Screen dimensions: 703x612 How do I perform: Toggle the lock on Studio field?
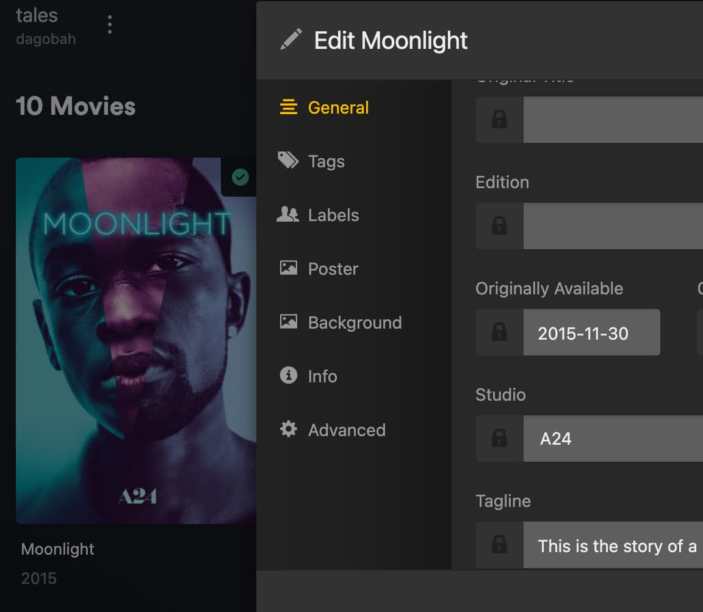point(499,439)
